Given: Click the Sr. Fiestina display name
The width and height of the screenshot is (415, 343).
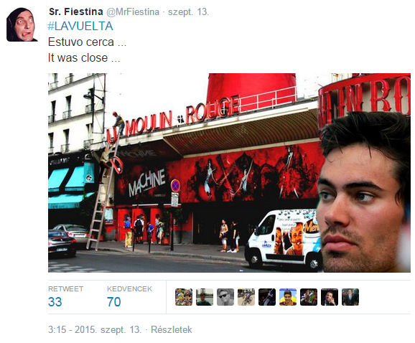Looking at the screenshot, I should (x=75, y=12).
